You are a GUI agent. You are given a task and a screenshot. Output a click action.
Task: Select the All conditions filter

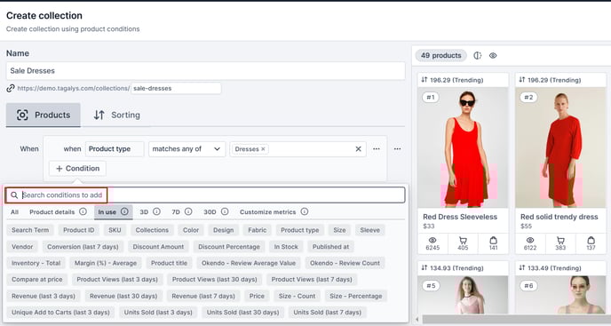pos(14,212)
